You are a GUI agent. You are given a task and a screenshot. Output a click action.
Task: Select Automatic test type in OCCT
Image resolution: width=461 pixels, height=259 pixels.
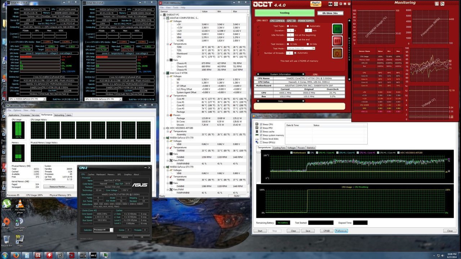tap(308, 26)
